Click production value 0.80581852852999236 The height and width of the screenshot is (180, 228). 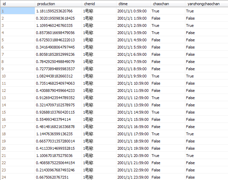coord(55,54)
